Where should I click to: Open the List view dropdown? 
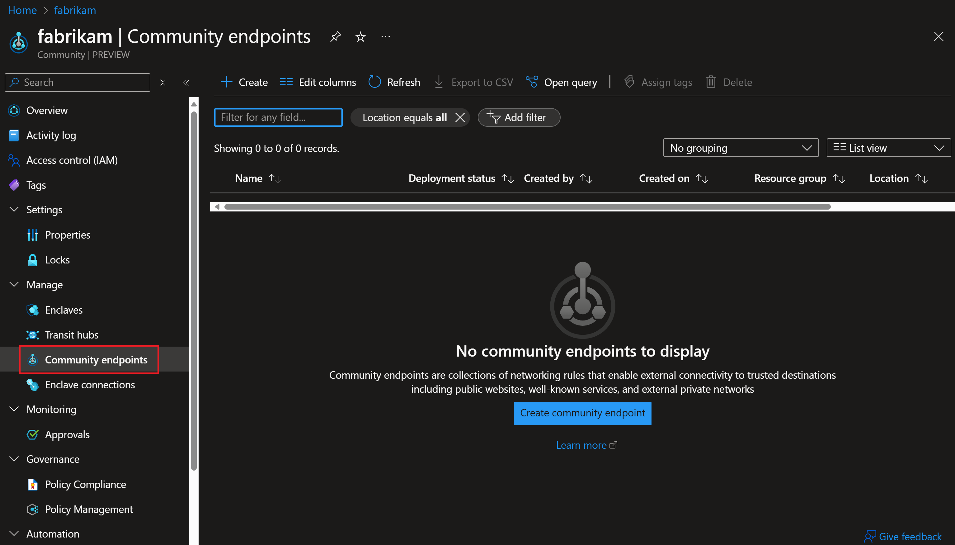pyautogui.click(x=888, y=148)
